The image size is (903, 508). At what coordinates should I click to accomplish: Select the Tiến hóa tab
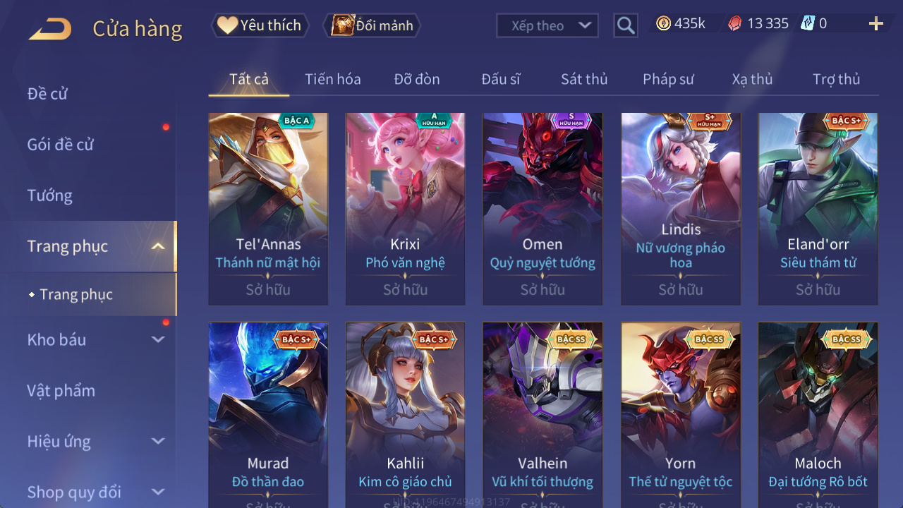point(333,79)
